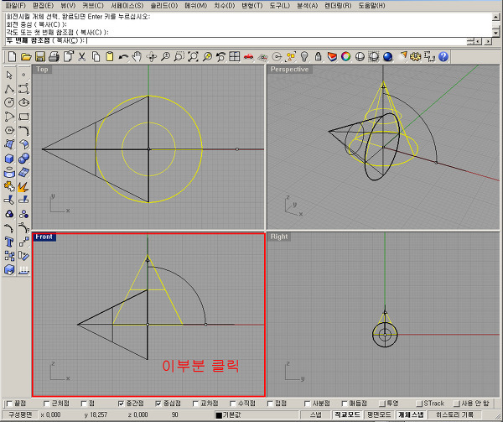503x422 pixels.
Task: Toggle the STrack option
Action: click(x=418, y=404)
